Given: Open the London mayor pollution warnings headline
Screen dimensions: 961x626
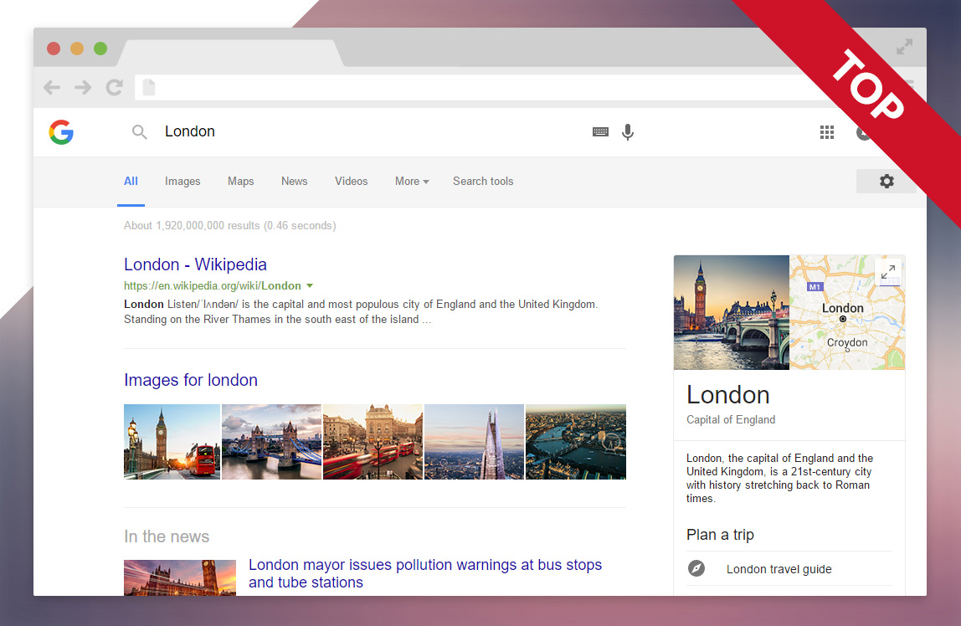Looking at the screenshot, I should pos(425,573).
